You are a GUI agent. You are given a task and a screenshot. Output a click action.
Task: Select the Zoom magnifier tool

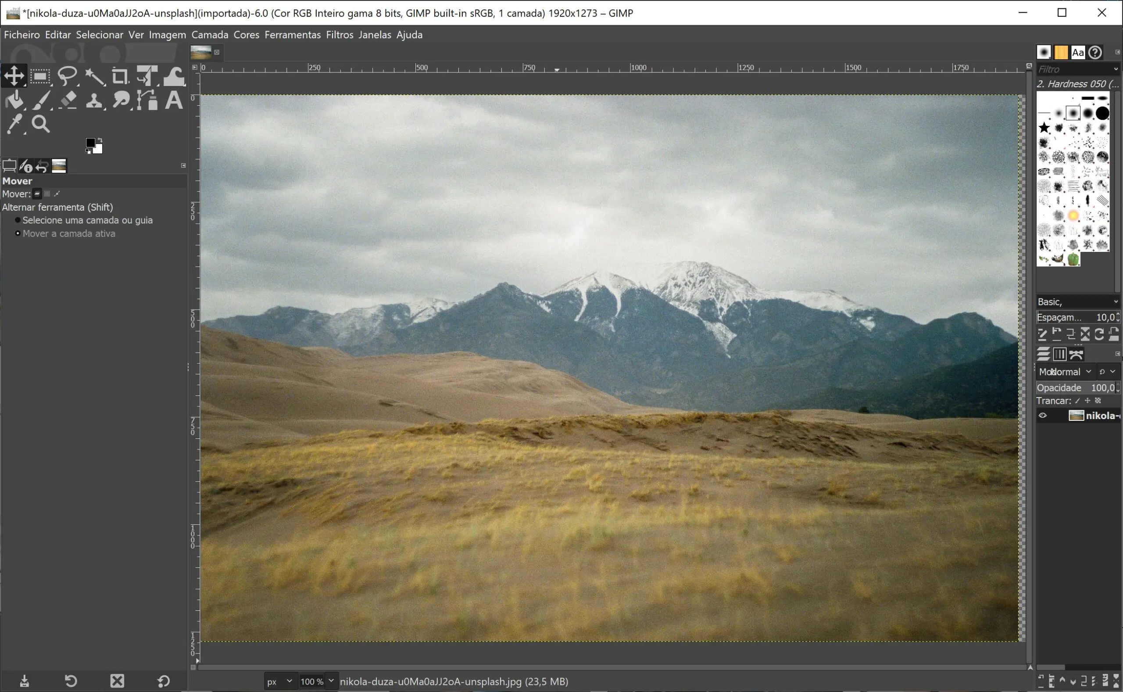coord(40,124)
